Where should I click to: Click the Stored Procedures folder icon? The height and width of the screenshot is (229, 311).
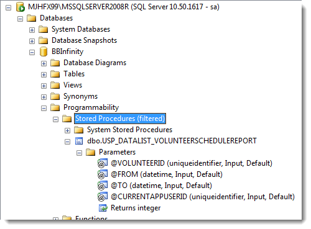(x=67, y=119)
